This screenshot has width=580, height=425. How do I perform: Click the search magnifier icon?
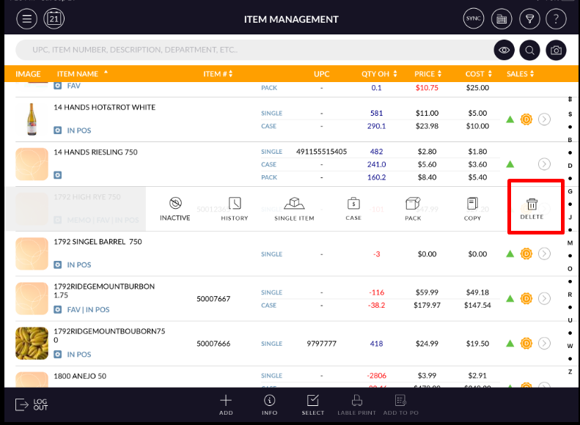[x=530, y=51]
